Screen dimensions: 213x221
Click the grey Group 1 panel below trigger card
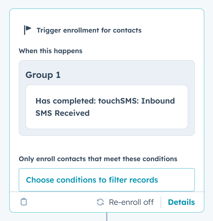[106, 132]
